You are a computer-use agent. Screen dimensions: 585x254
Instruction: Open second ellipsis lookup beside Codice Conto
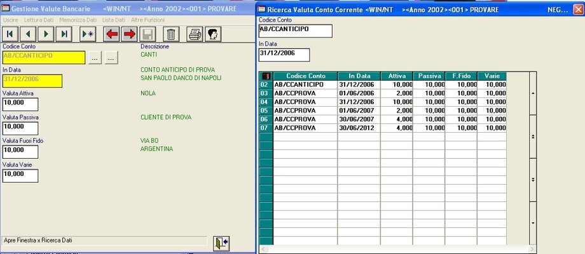112,58
